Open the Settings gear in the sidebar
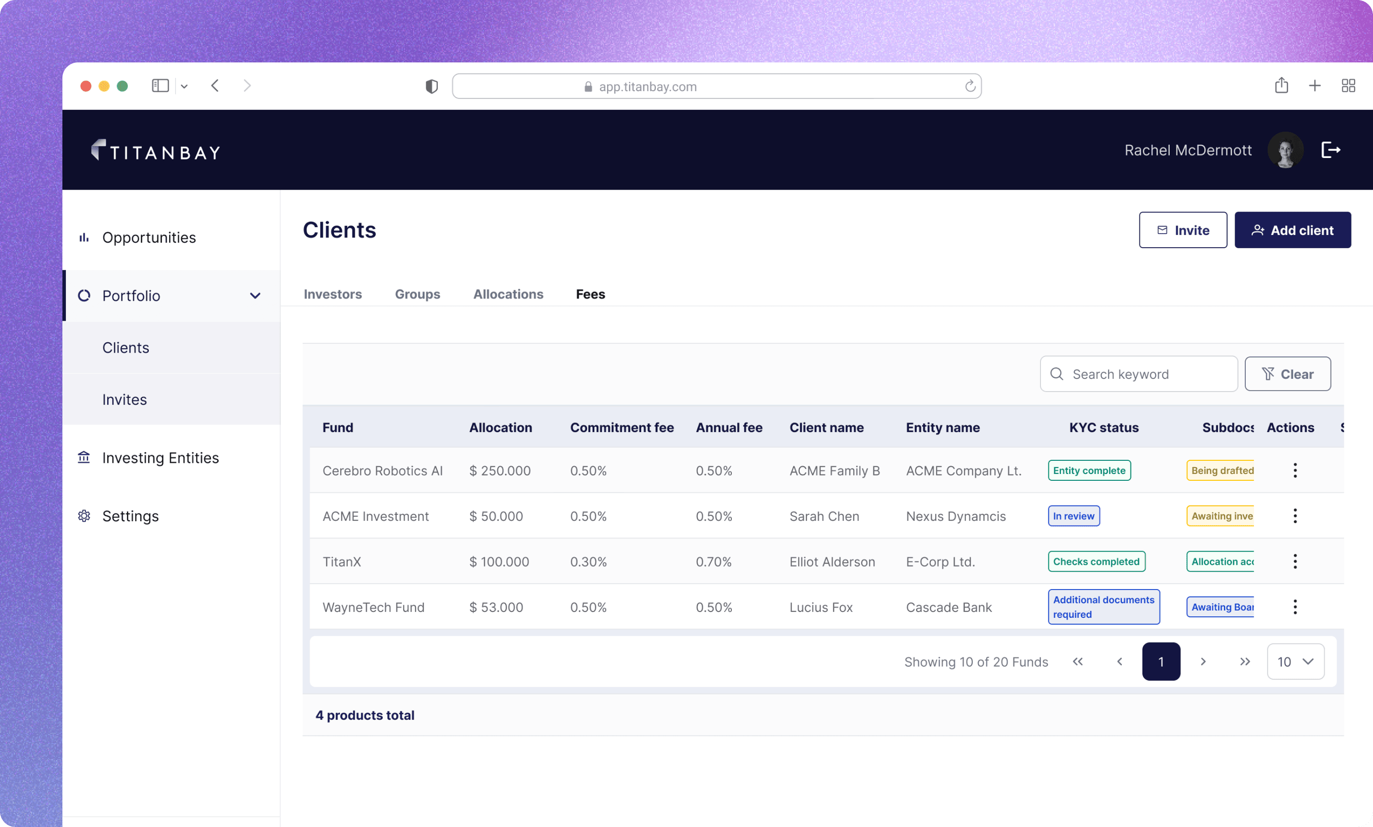 tap(84, 516)
